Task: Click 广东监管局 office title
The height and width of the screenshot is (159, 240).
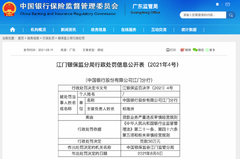Action: click(x=145, y=6)
